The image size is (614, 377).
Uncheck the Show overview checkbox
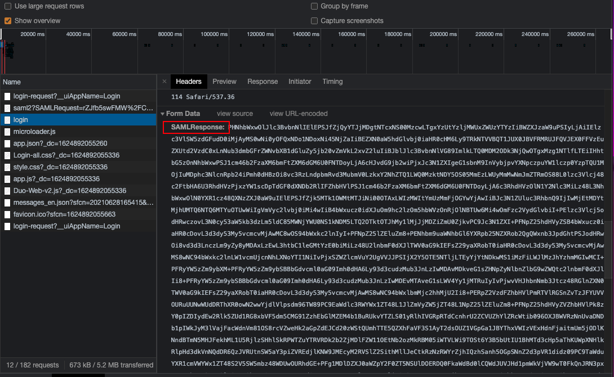[8, 21]
